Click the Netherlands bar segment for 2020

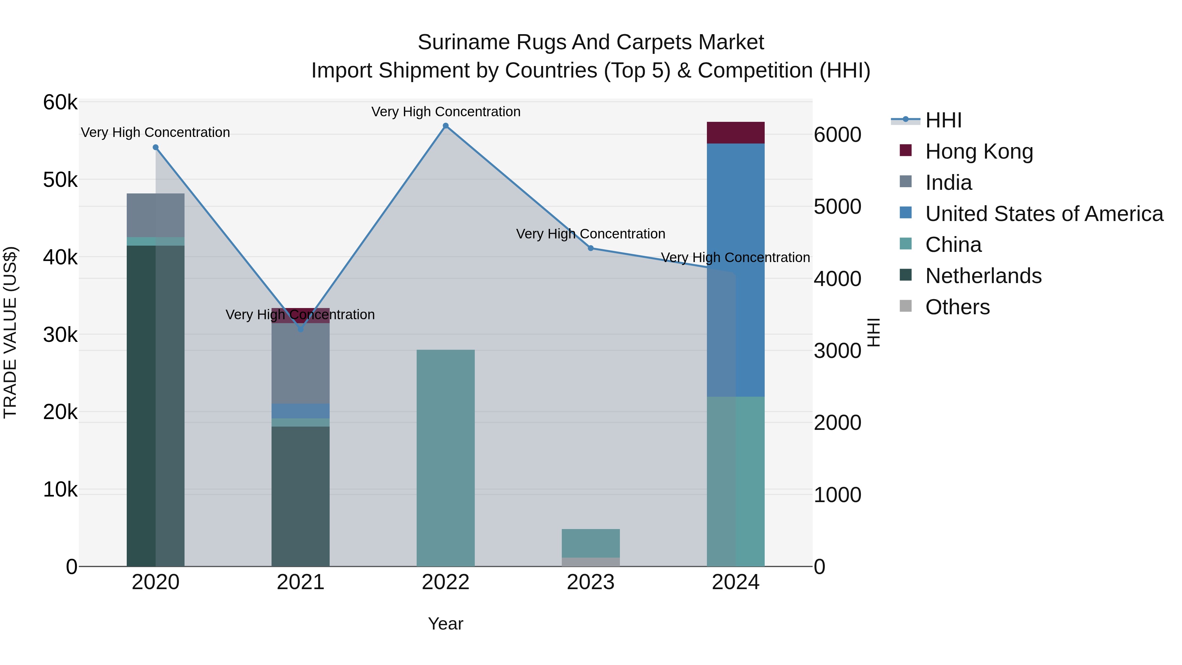coord(156,406)
